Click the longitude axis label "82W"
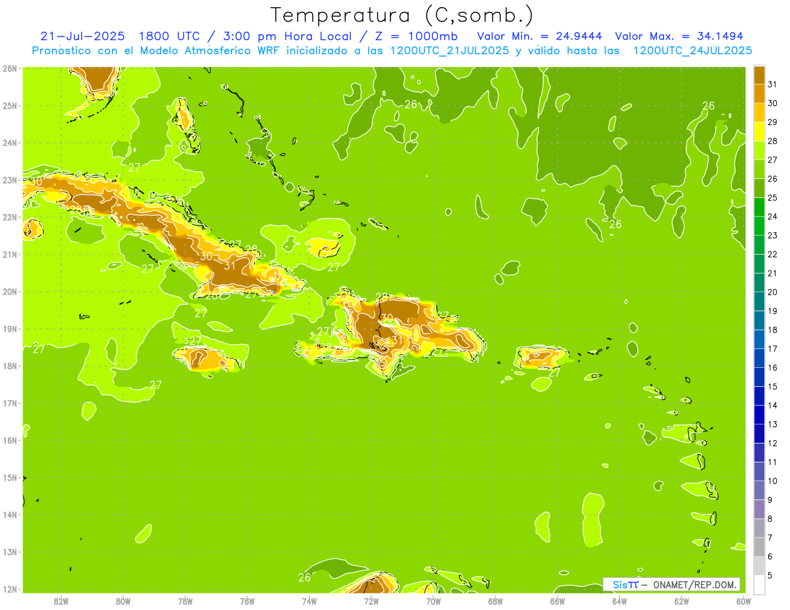790x610 pixels. pyautogui.click(x=61, y=601)
